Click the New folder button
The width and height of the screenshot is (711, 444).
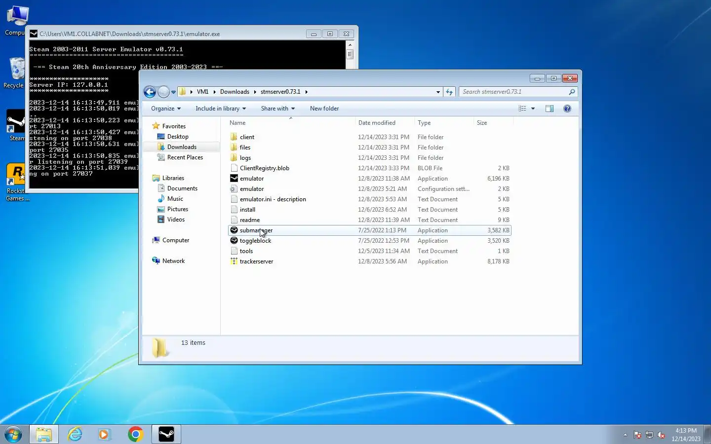(324, 109)
